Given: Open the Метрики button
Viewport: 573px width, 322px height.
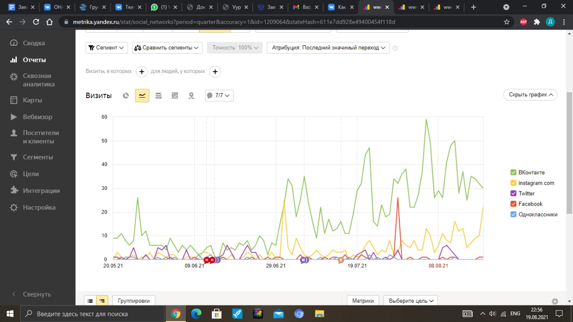Looking at the screenshot, I should (x=363, y=301).
